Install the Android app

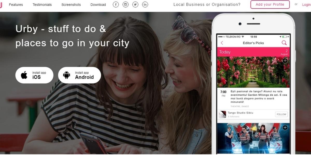coord(79,75)
